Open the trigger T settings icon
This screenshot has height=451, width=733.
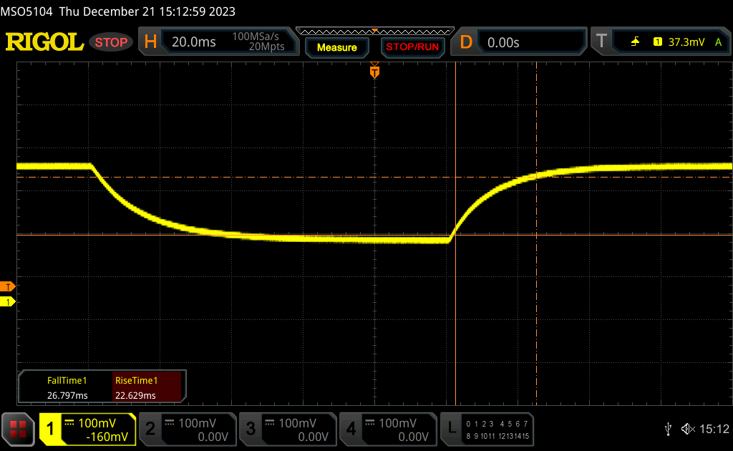coord(601,42)
